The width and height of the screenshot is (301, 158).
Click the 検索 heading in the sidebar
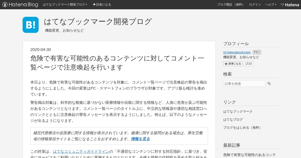pos(228,74)
